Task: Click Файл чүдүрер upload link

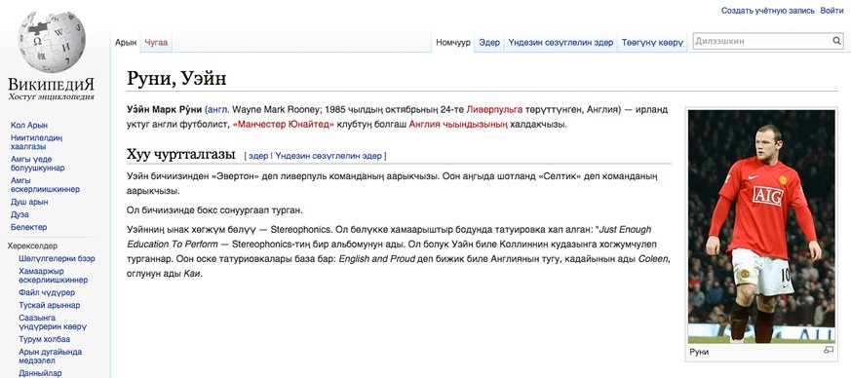Action: coord(47,292)
